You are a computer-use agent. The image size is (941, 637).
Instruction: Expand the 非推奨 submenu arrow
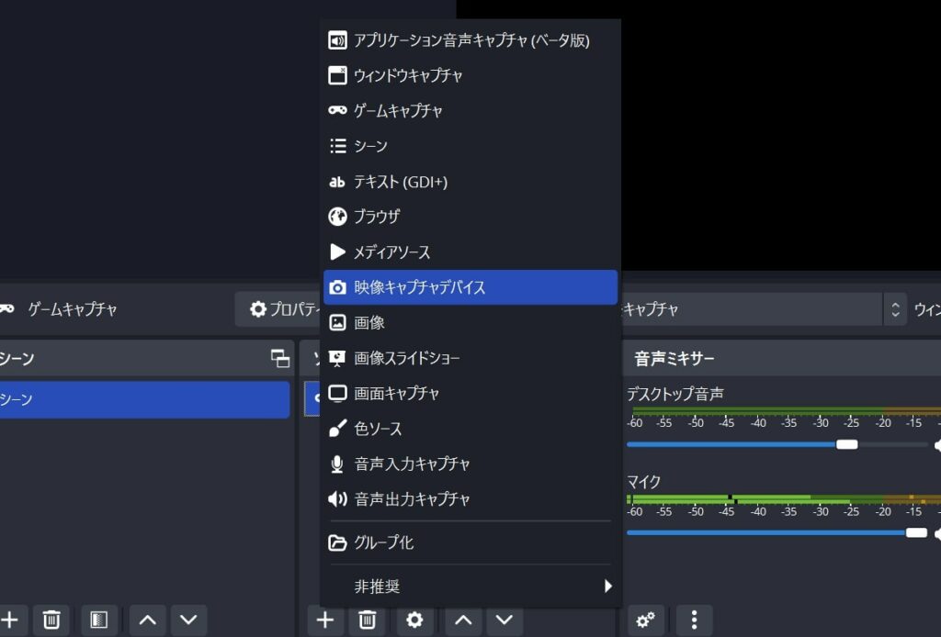(608, 587)
